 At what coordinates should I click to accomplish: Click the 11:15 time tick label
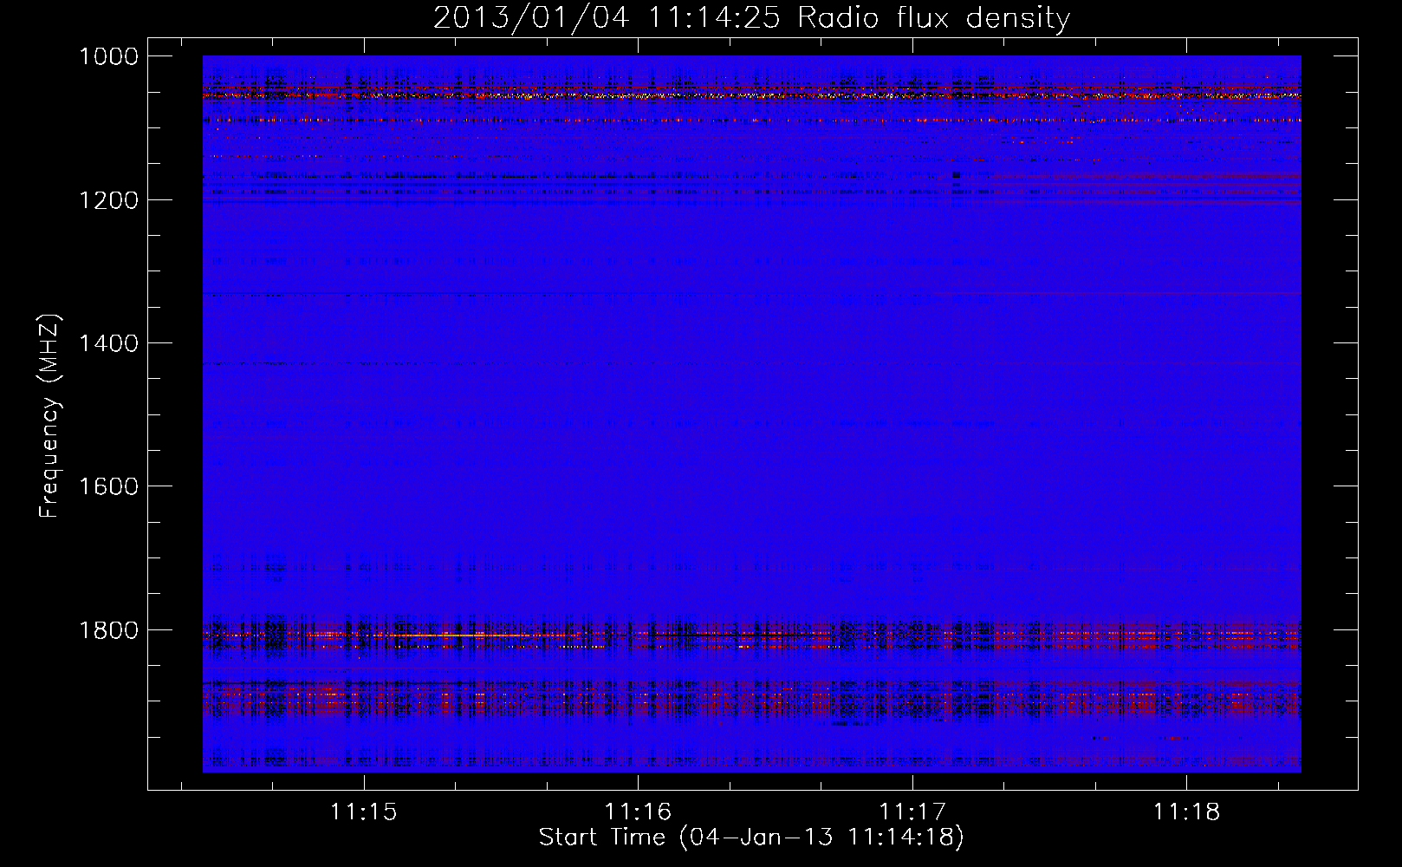coord(364,812)
